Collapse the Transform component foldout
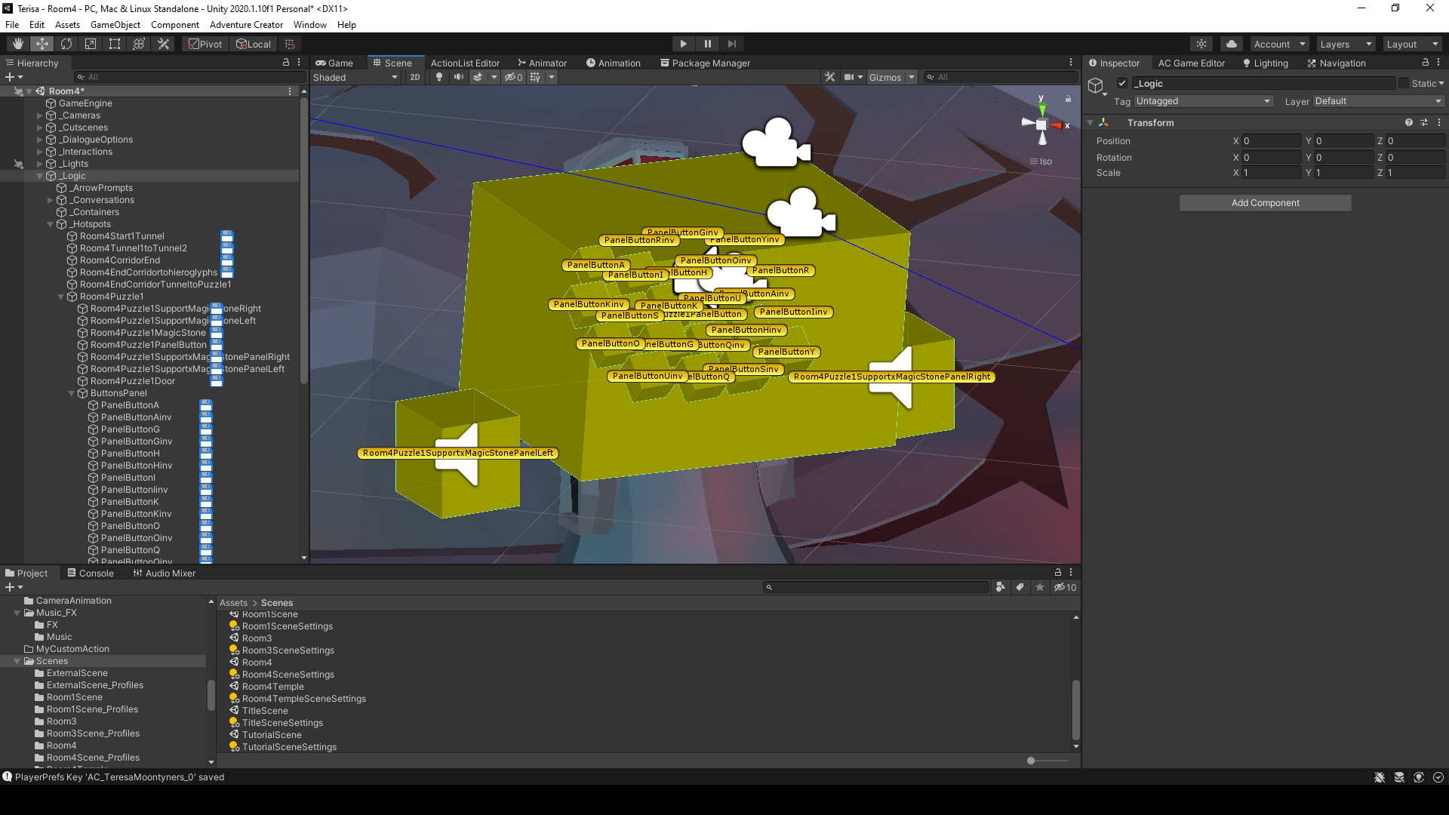 point(1090,122)
